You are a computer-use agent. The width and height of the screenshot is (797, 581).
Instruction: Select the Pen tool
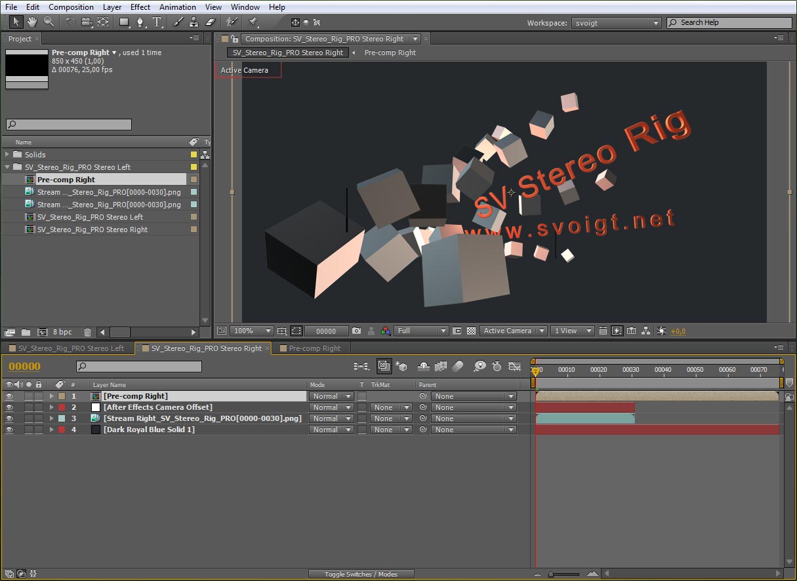140,22
